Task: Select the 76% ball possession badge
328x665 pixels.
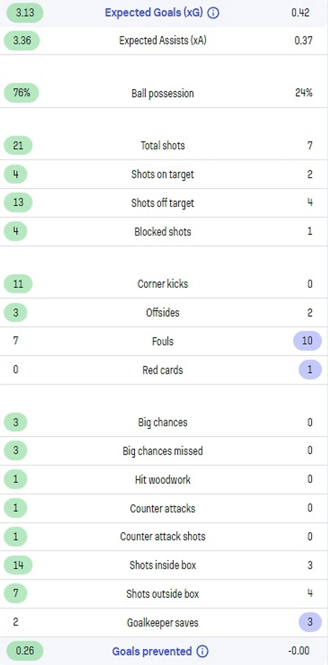Action: [x=21, y=93]
